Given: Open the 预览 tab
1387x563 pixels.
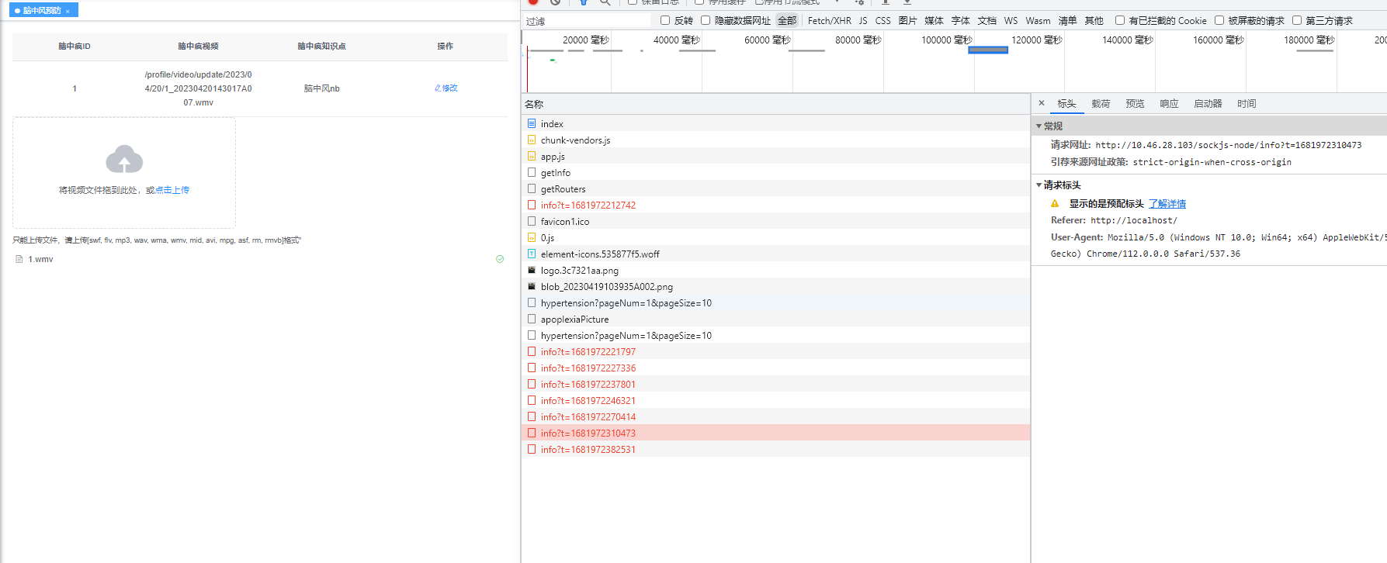Looking at the screenshot, I should click(1135, 104).
